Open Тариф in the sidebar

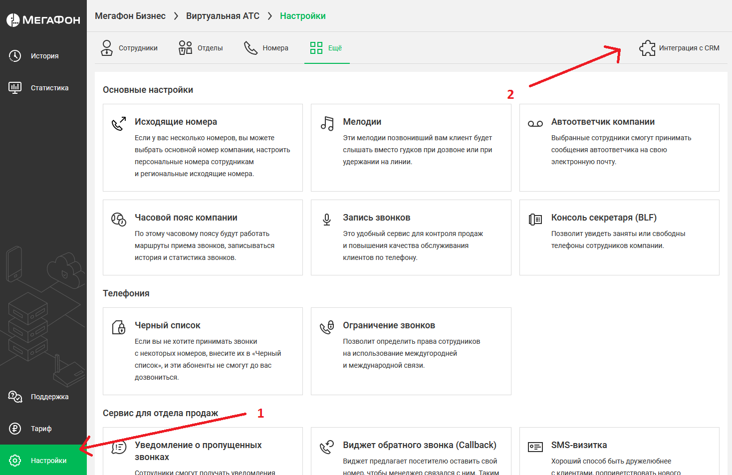[x=43, y=429]
